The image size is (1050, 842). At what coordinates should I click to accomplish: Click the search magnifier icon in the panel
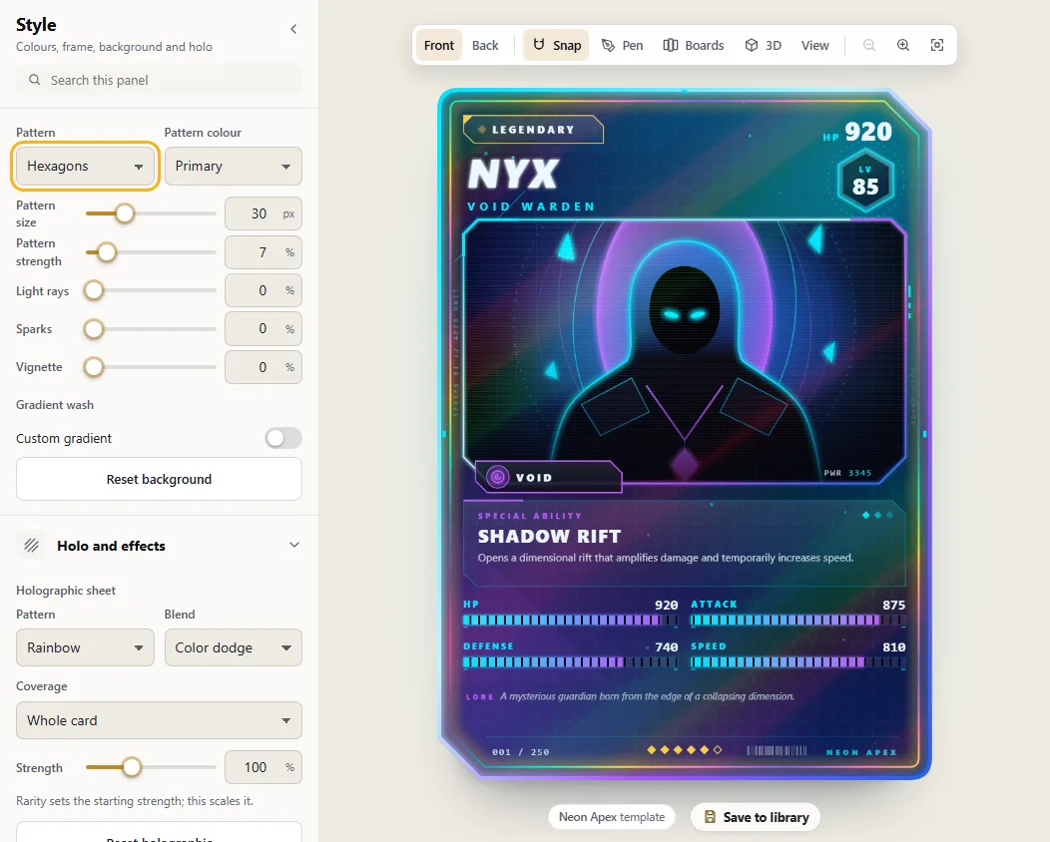tap(34, 80)
